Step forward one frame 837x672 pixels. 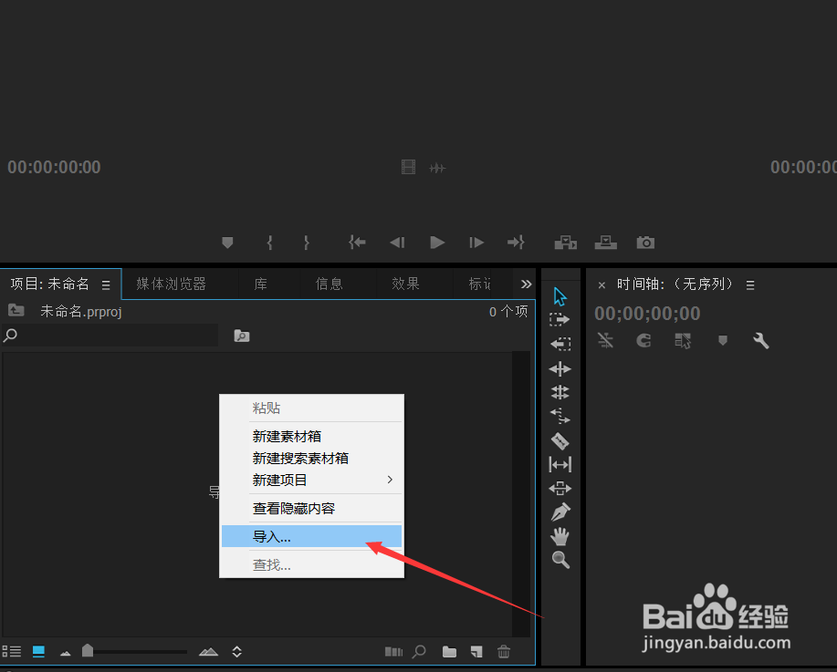[x=476, y=243]
